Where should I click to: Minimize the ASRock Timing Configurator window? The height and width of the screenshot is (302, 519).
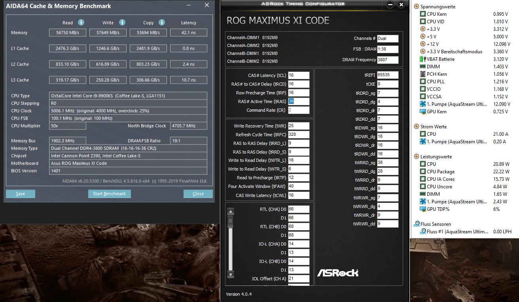pyautogui.click(x=390, y=5)
